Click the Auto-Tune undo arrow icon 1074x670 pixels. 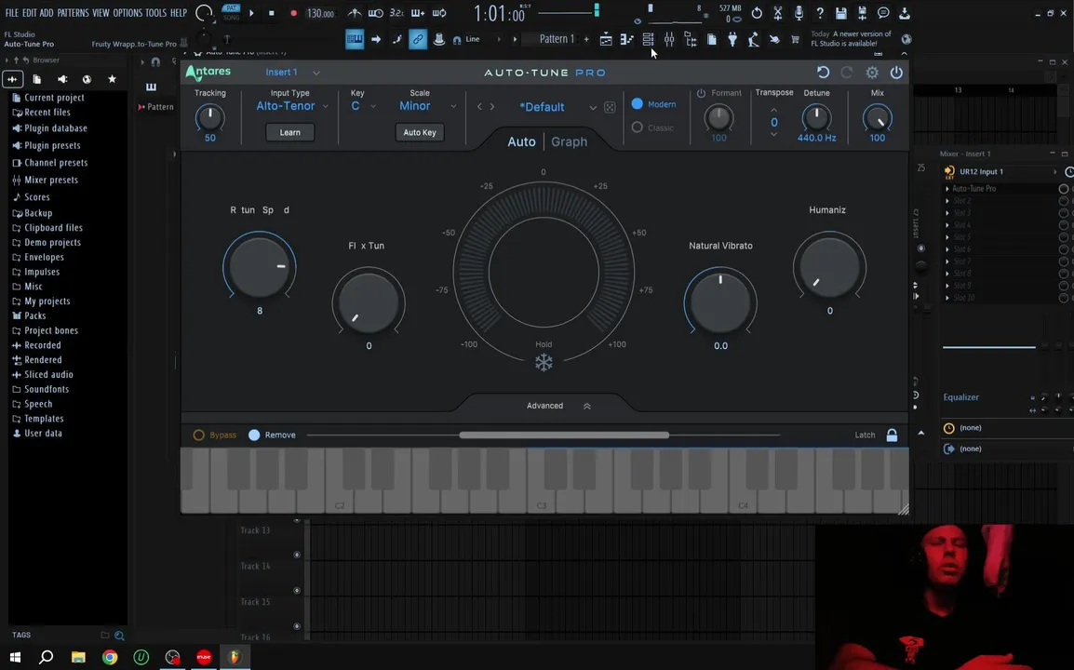point(824,72)
